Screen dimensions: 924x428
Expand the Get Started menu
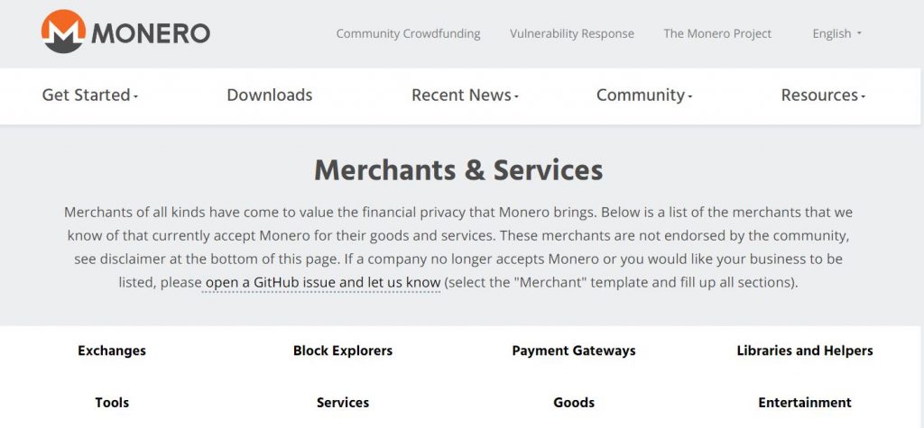tap(89, 96)
